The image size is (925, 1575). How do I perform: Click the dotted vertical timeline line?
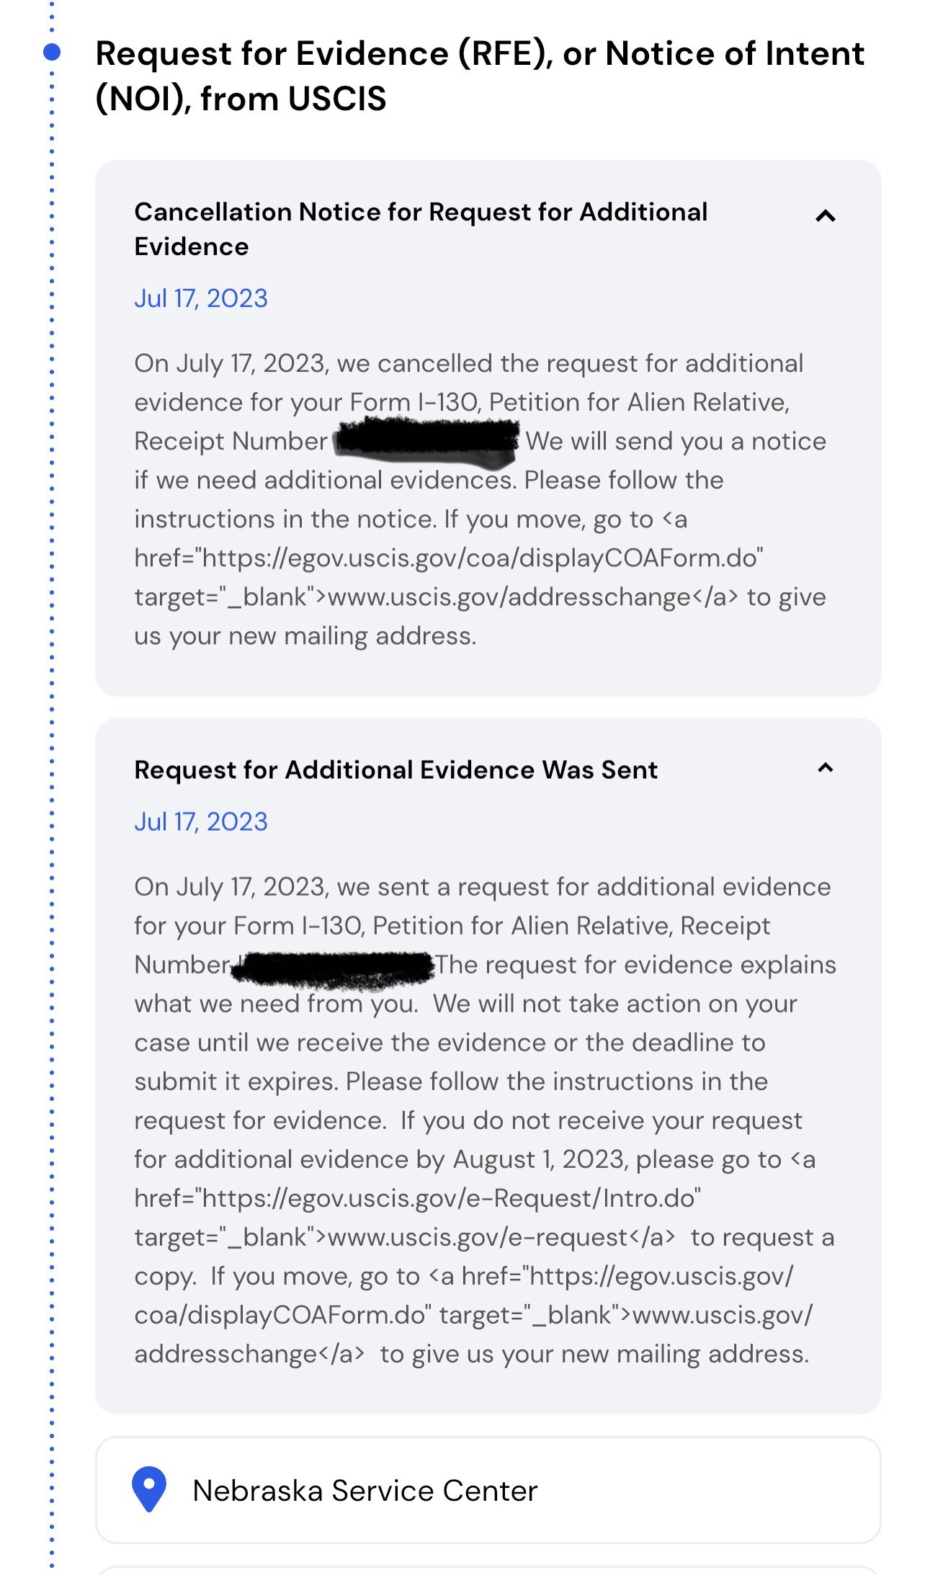point(52,865)
